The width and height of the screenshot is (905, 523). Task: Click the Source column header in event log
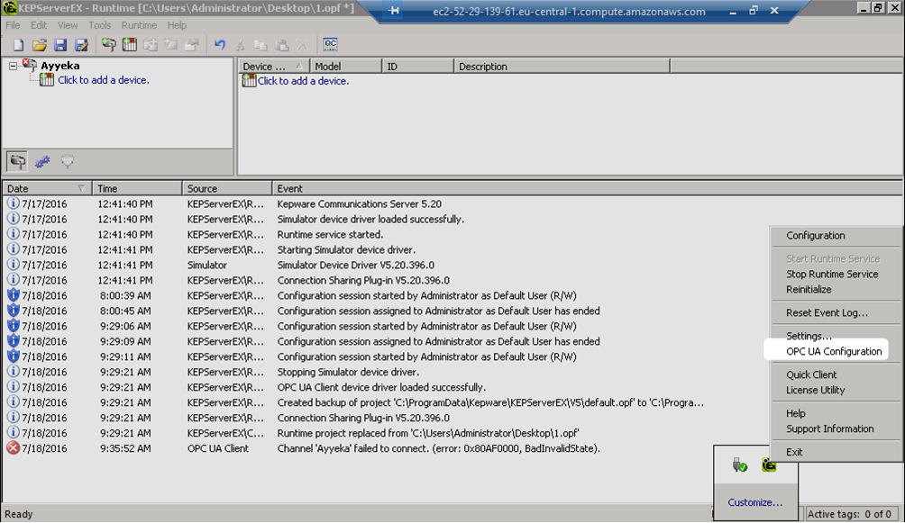coord(227,188)
